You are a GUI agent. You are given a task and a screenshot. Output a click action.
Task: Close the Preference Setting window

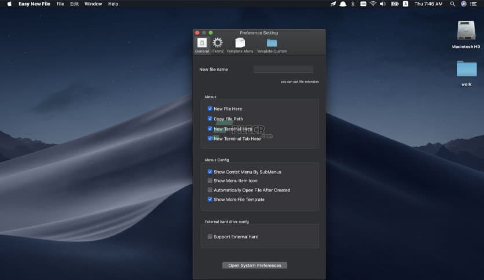(197, 33)
